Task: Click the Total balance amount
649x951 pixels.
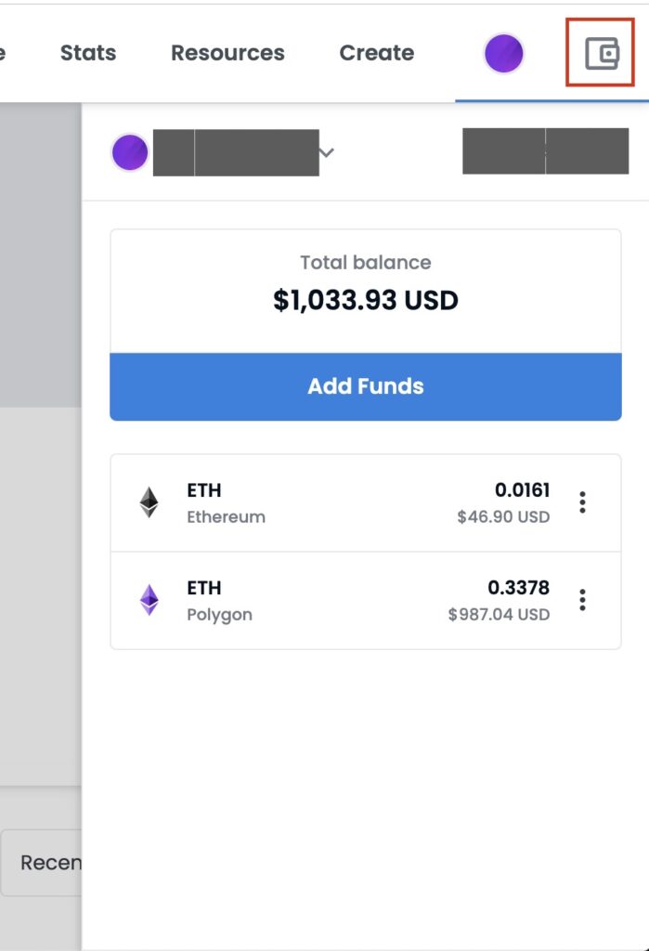Action: 366,300
